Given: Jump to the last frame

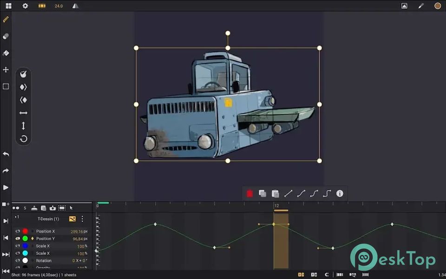Looking at the screenshot, I should [x=6, y=254].
